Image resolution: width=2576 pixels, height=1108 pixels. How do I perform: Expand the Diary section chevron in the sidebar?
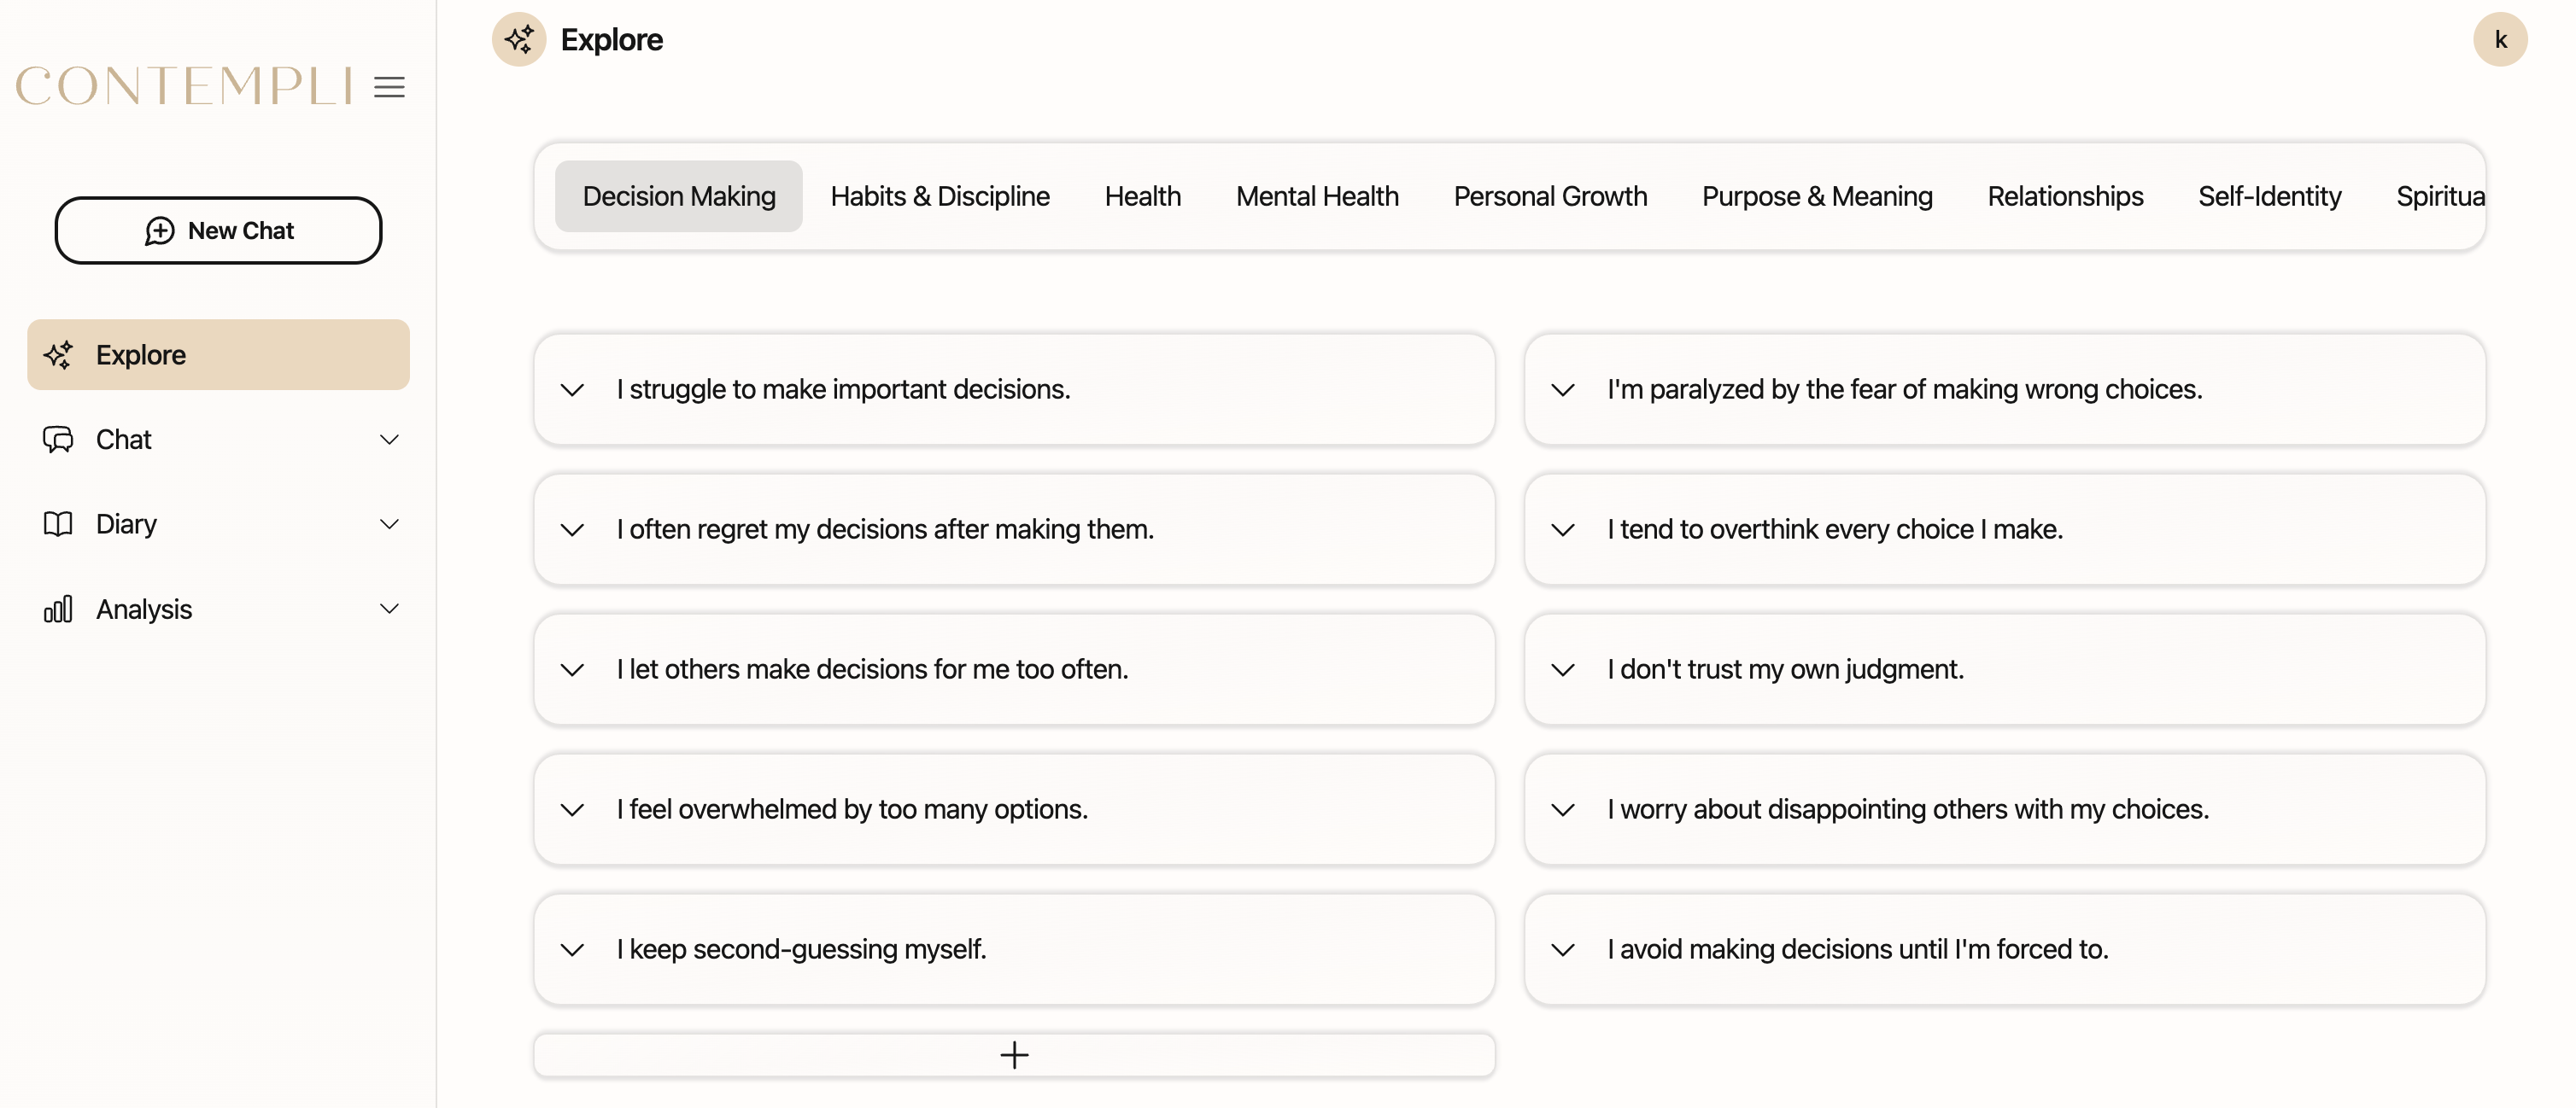coord(389,523)
